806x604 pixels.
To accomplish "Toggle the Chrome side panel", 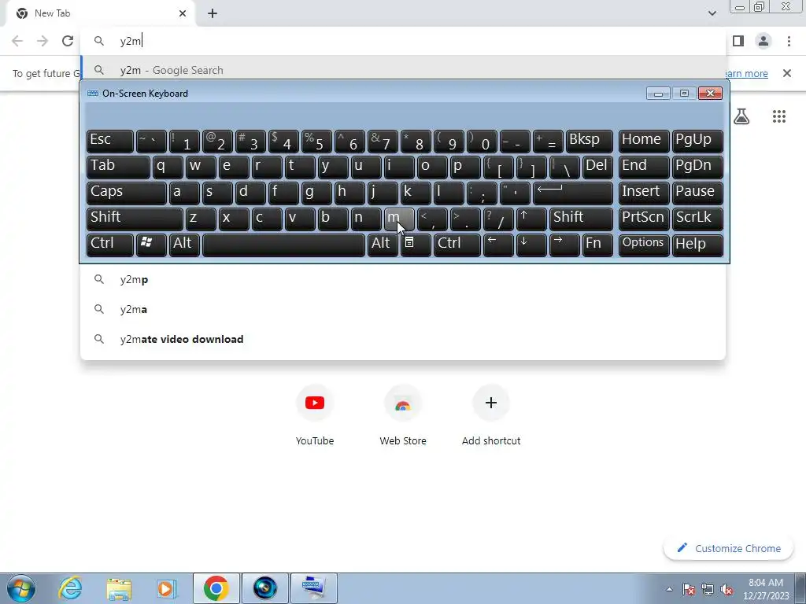I will 738,41.
